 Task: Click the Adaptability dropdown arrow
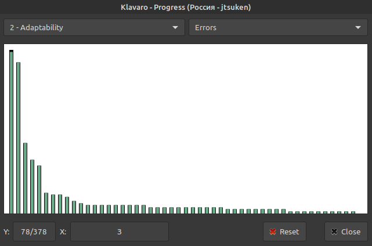pyautogui.click(x=175, y=27)
